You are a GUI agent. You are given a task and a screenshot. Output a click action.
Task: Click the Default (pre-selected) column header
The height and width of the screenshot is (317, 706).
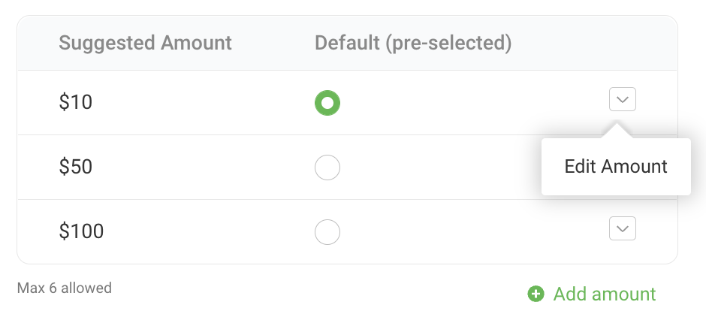click(x=413, y=42)
